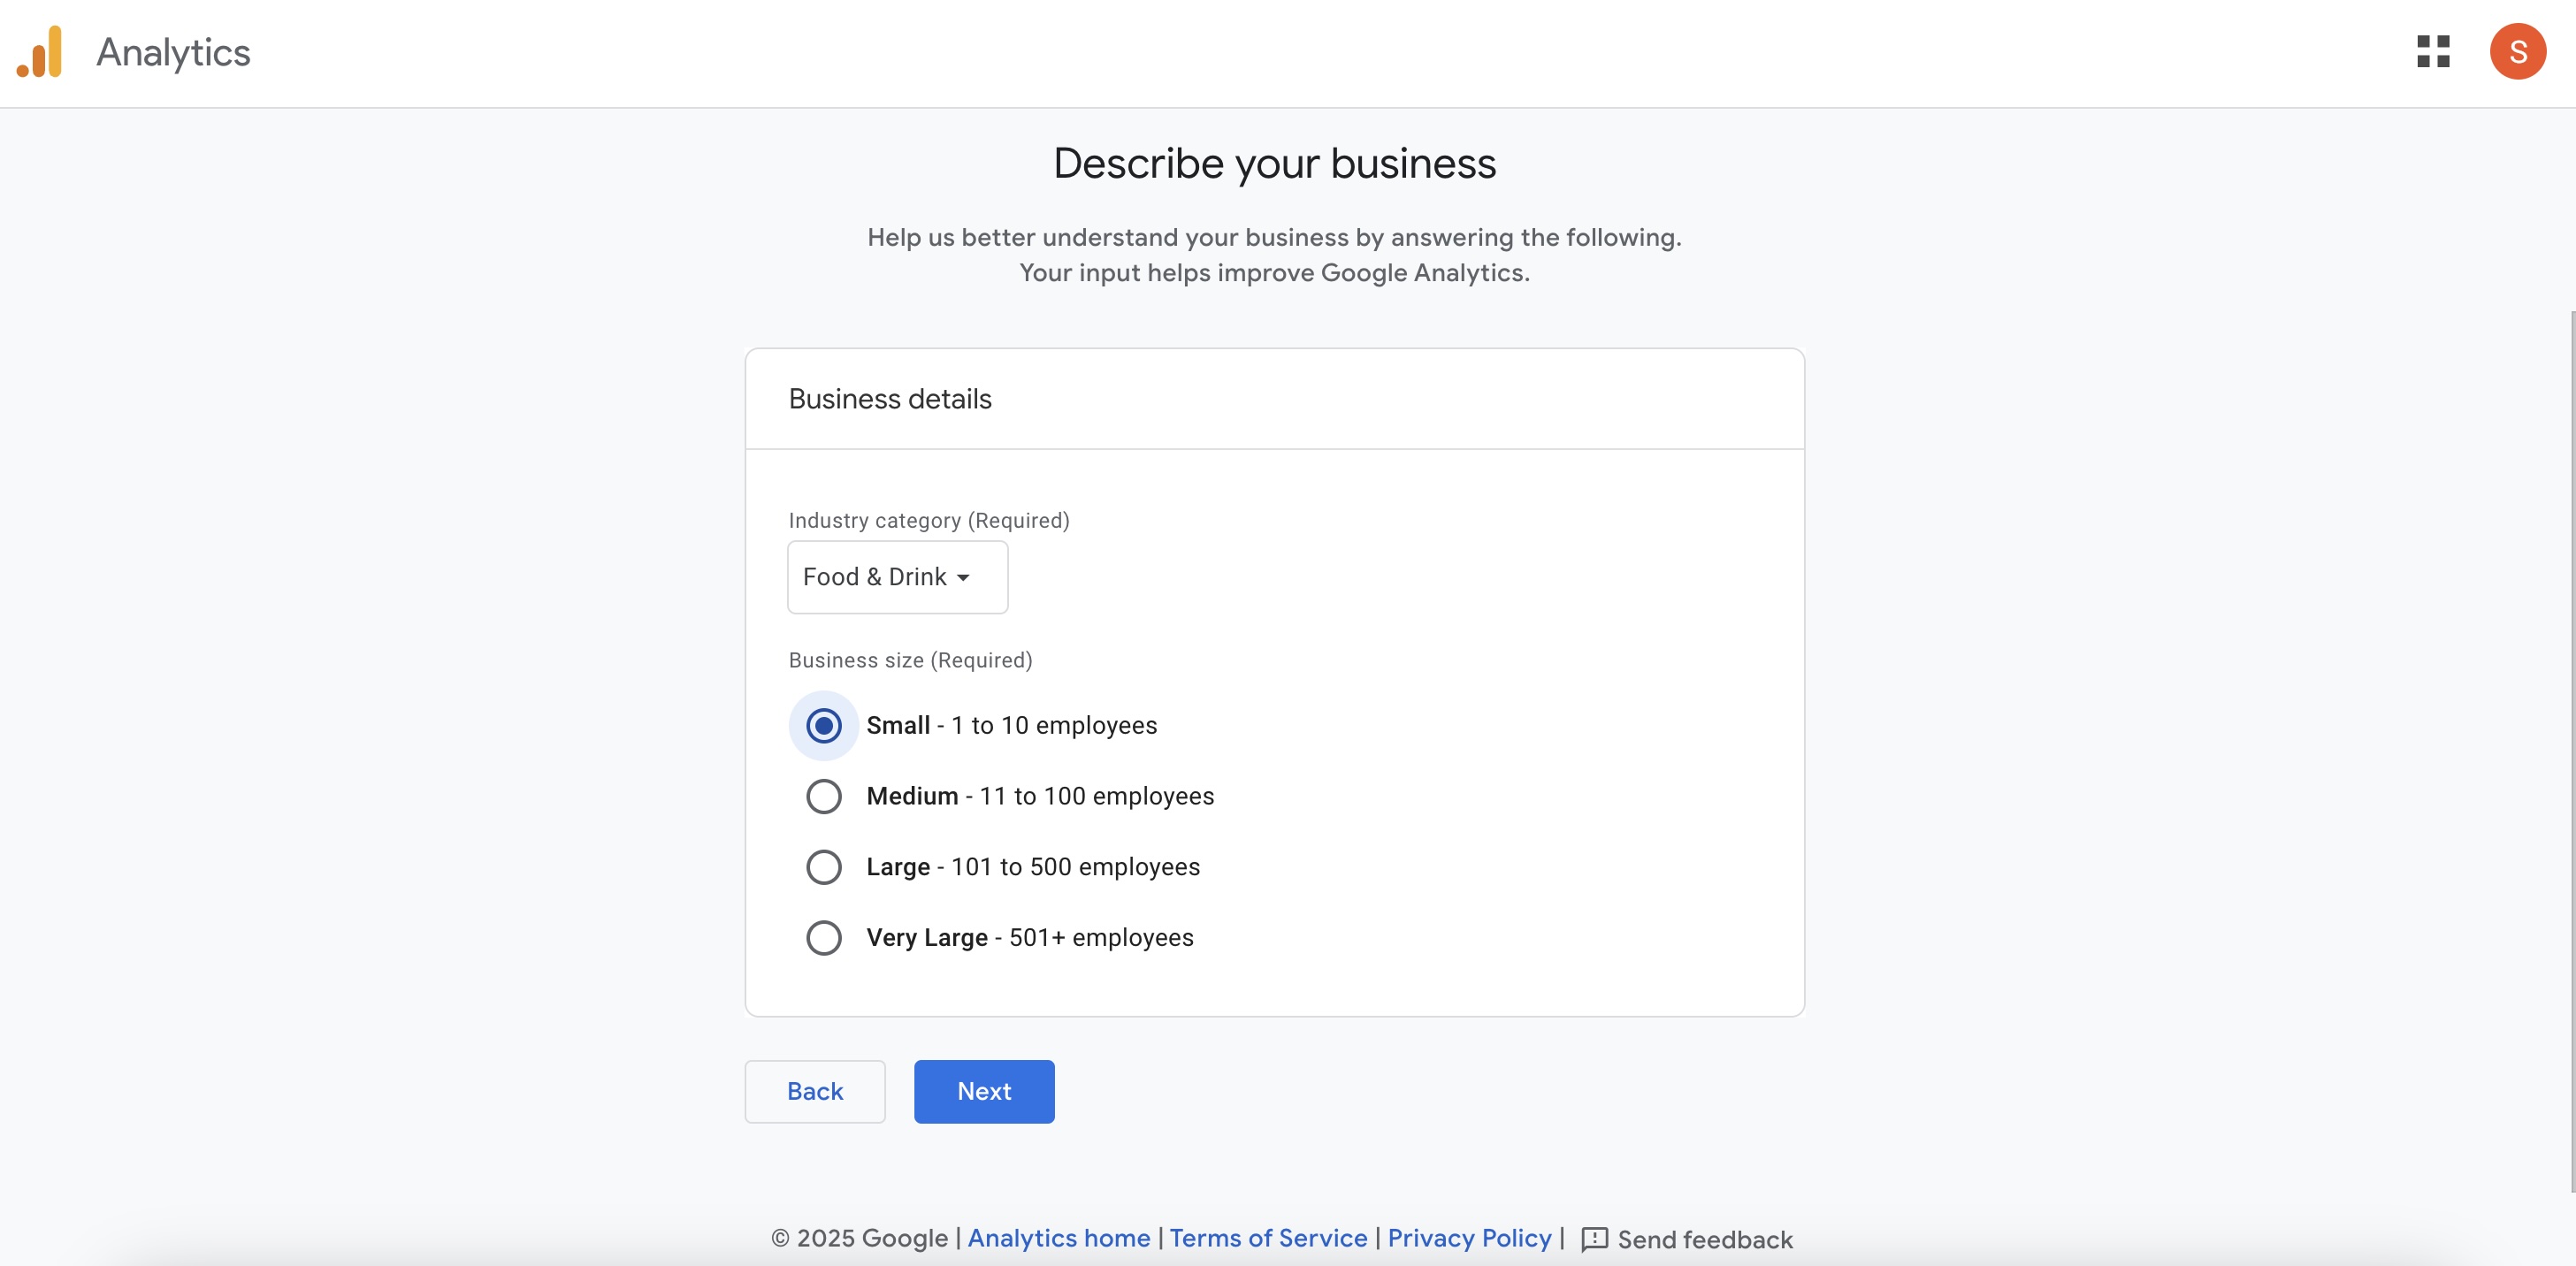Open the Terms of Service link

click(1267, 1238)
